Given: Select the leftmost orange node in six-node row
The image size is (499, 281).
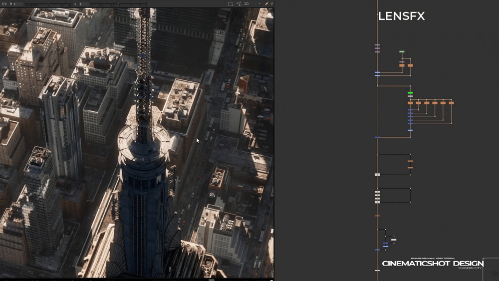Looking at the screenshot, I should (x=410, y=103).
